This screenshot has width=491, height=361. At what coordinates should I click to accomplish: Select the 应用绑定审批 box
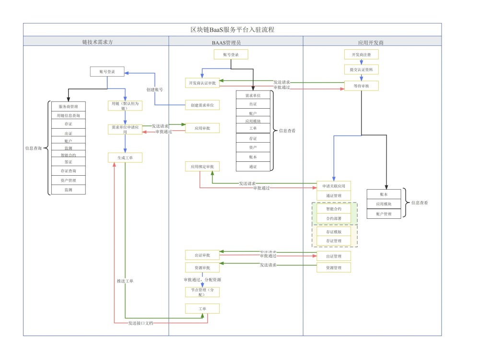[x=202, y=167]
